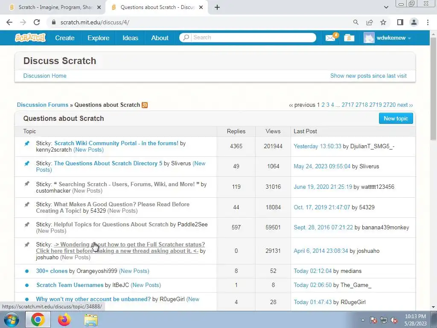The image size is (437, 328).
Task: Bookmark this page with the star icon
Action: click(383, 22)
